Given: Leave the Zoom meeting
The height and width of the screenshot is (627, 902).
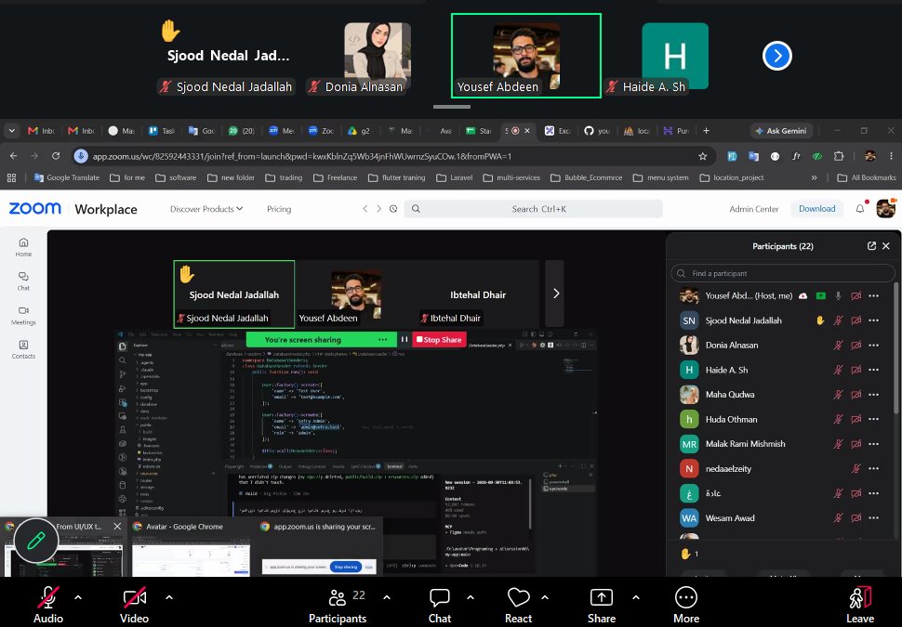Looking at the screenshot, I should (860, 605).
